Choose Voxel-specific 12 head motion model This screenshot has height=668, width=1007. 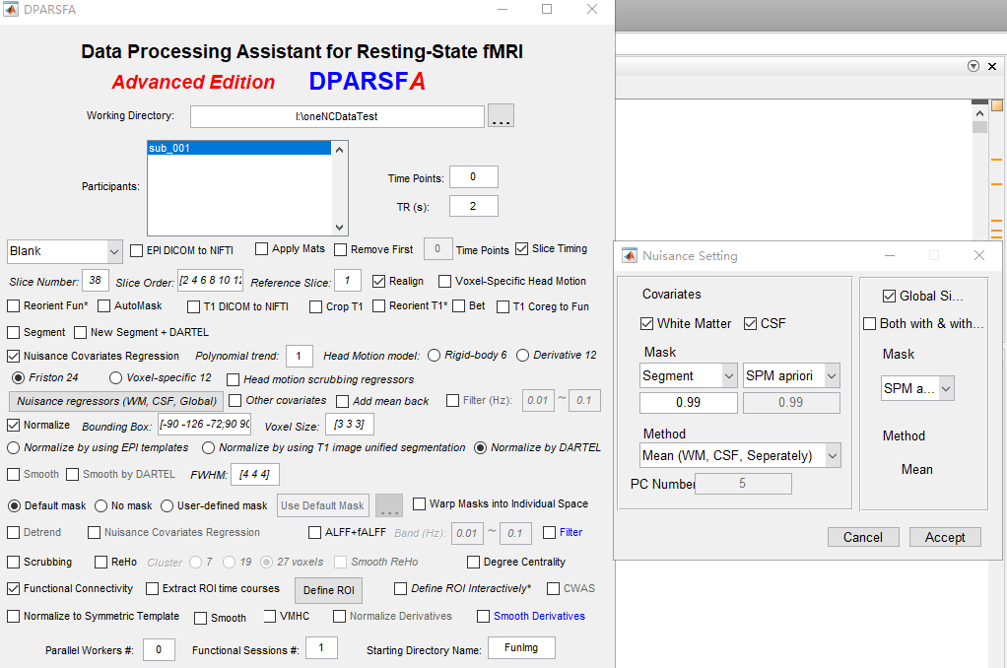click(115, 377)
